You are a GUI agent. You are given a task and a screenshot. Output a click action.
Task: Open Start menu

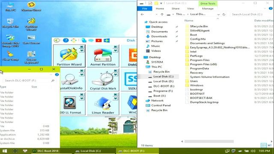click(x=5, y=151)
